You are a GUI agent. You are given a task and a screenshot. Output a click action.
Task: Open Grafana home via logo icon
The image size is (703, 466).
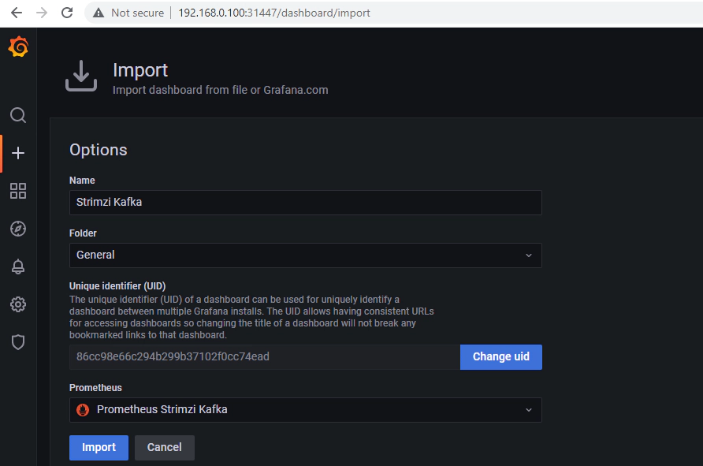point(18,47)
